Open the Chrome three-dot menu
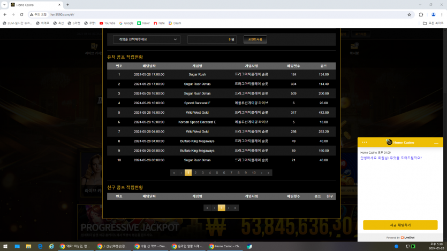This screenshot has width=447, height=251. tap(442, 14)
